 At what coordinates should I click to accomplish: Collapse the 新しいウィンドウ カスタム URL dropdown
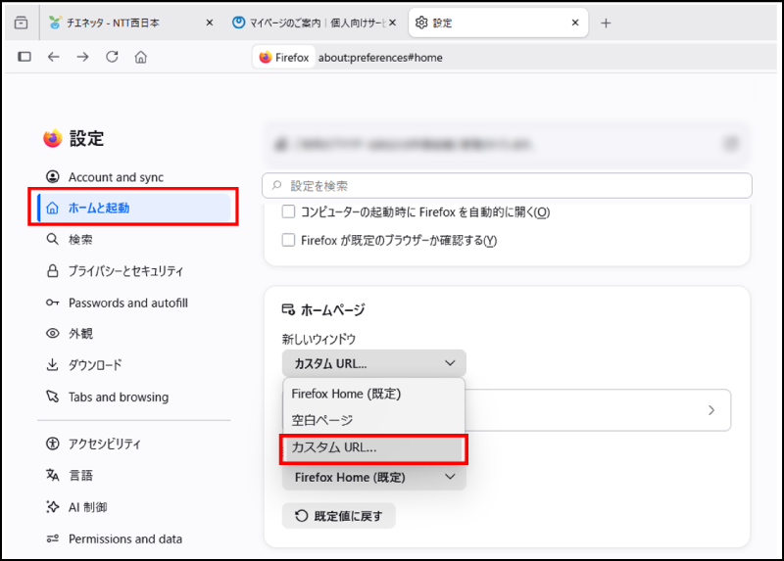pos(374,363)
